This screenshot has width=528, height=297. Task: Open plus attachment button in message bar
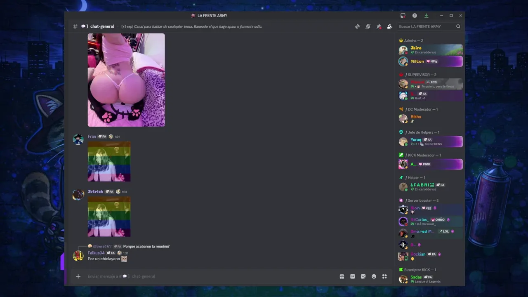tap(78, 276)
